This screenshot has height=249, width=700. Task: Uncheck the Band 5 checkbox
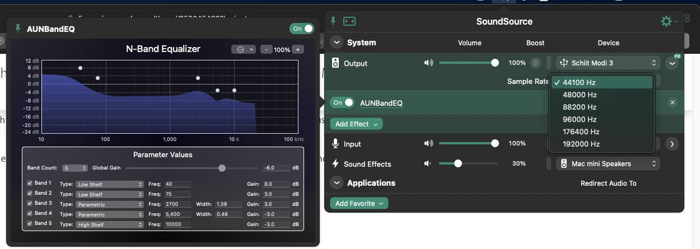(30, 223)
